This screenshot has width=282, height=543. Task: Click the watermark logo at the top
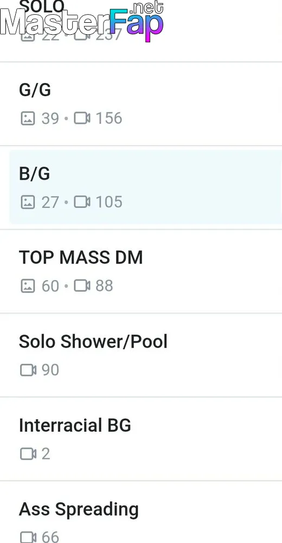(82, 22)
